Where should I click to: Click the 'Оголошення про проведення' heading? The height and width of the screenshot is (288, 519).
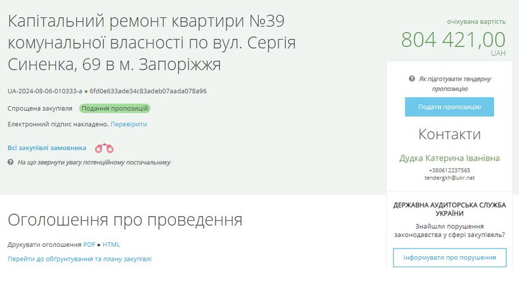(125, 220)
